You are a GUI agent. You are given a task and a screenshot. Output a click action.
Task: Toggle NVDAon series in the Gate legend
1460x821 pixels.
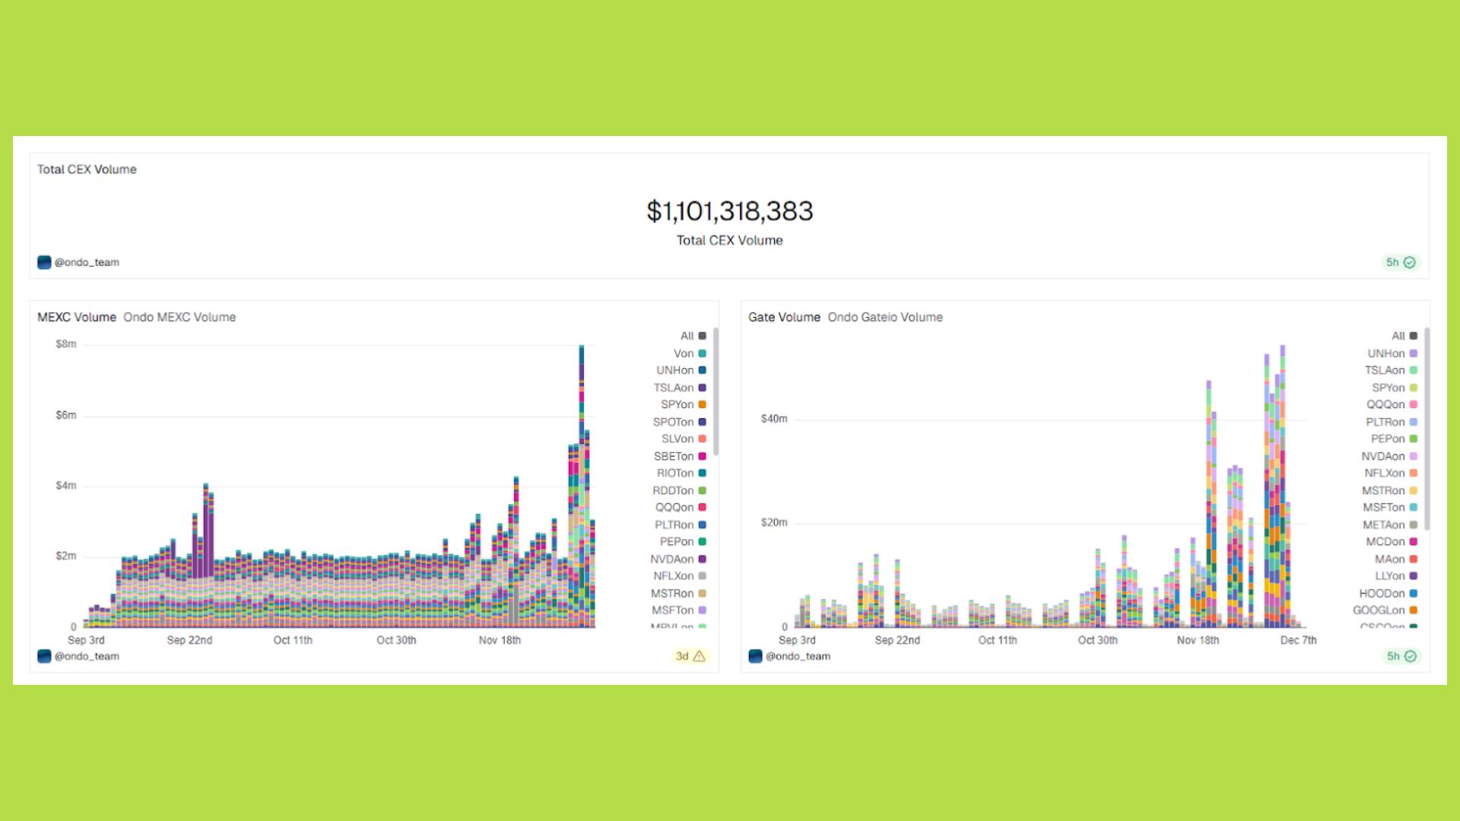1383,456
